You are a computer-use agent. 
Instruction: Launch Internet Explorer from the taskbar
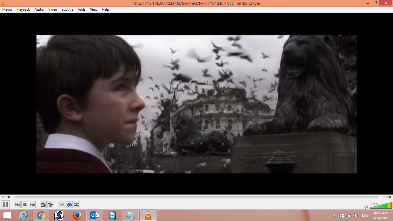23,215
